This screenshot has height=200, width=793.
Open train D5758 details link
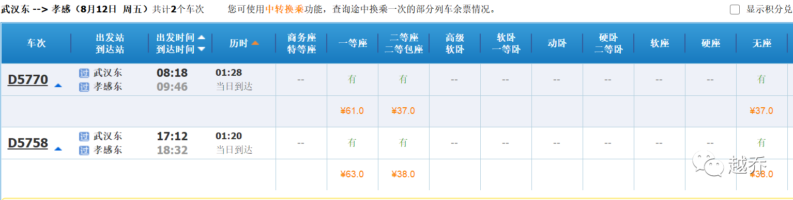[x=28, y=143]
